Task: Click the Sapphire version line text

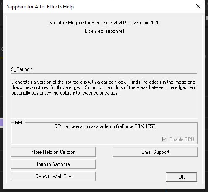Action: 104,23
